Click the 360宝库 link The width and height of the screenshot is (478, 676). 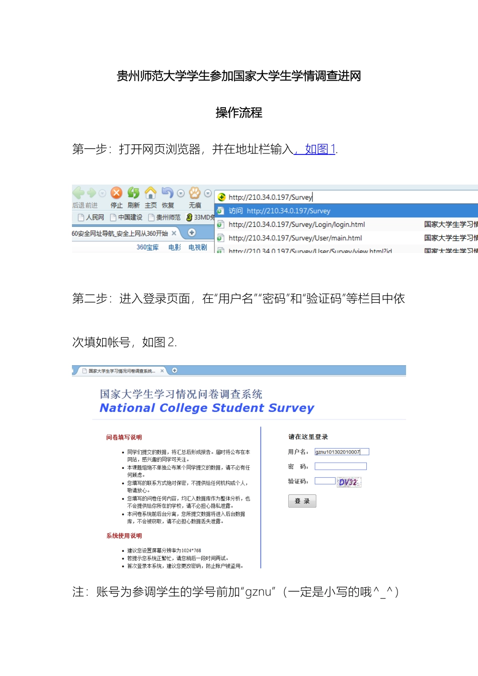tap(147, 247)
